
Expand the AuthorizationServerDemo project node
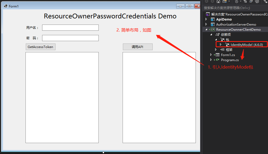[x=206, y=24]
